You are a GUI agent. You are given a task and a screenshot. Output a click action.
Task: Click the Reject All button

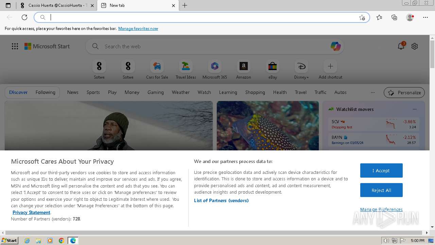[x=381, y=190]
